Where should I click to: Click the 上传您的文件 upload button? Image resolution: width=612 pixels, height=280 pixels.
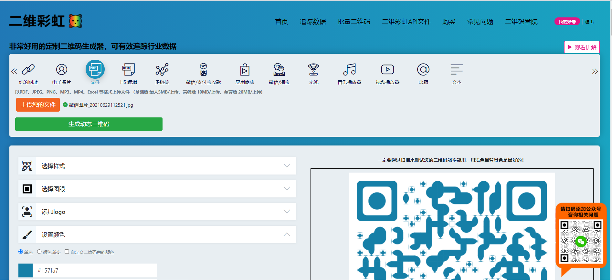coord(38,105)
